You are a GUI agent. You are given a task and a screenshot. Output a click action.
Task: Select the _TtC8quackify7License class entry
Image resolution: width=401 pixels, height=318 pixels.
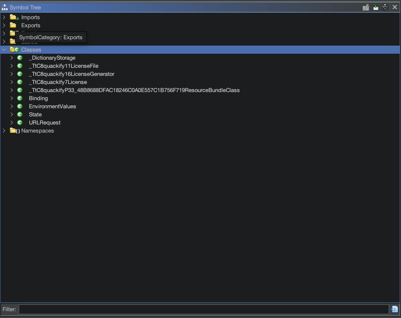pos(58,82)
